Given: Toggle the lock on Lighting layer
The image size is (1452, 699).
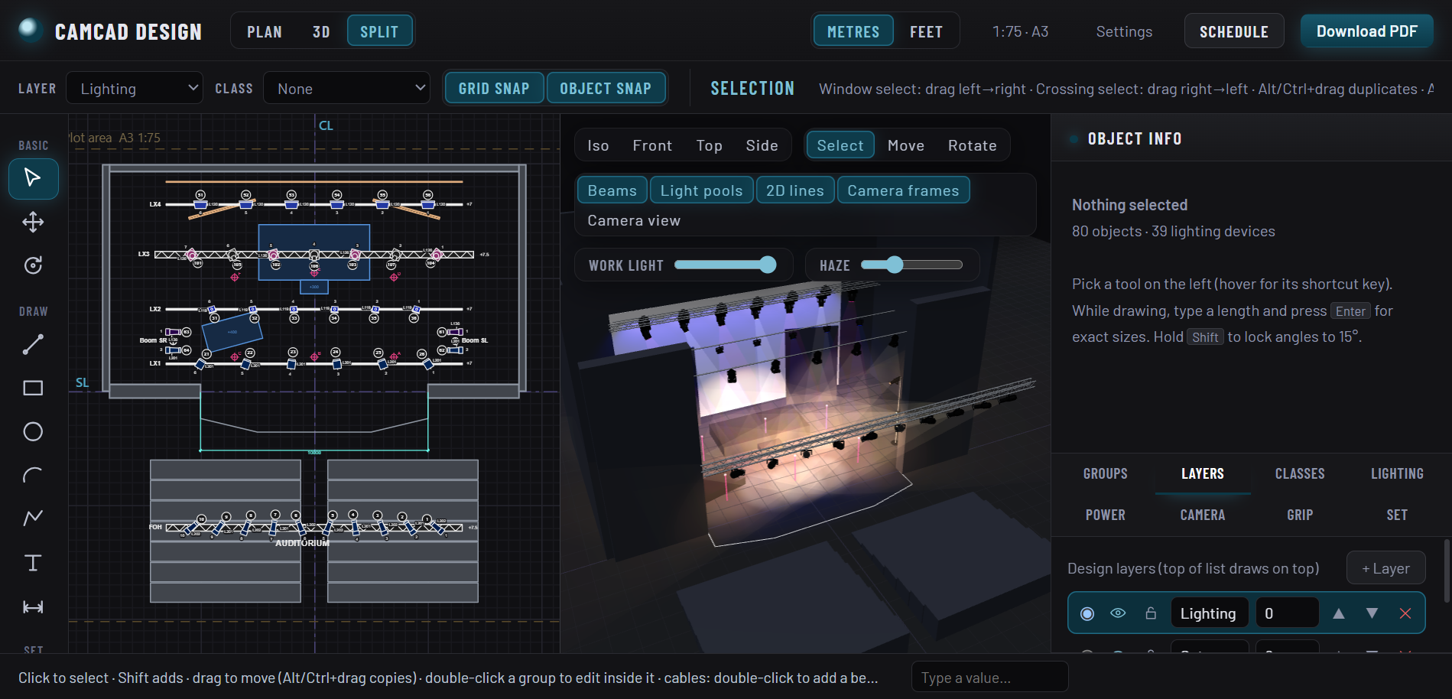Looking at the screenshot, I should tap(1151, 613).
